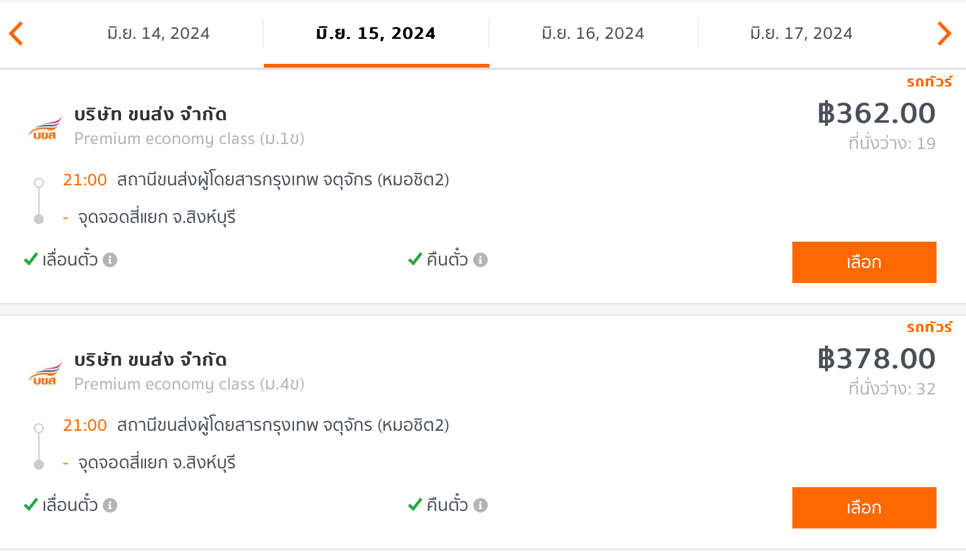The width and height of the screenshot is (966, 551).
Task: Select the มิ.ย. 16, 2024 date tab
Action: tap(593, 34)
